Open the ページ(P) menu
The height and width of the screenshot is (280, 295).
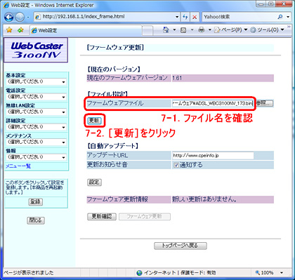(x=230, y=30)
